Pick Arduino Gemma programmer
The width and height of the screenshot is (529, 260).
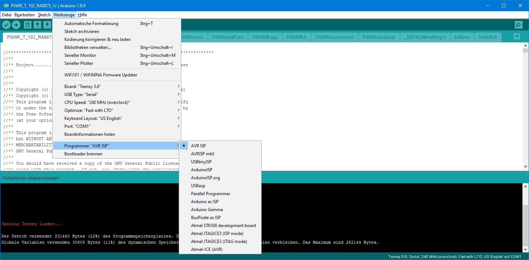click(x=220, y=210)
